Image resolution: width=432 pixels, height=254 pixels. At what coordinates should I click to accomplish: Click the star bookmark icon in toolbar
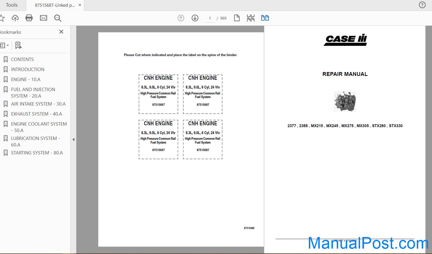(2, 18)
